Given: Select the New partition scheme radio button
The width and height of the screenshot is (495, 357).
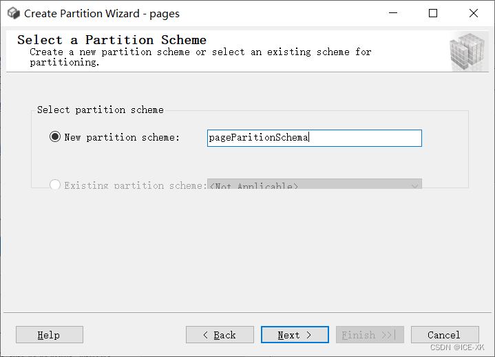Looking at the screenshot, I should tap(56, 137).
